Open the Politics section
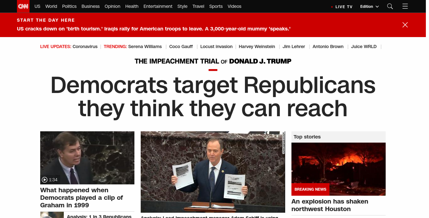 click(69, 6)
